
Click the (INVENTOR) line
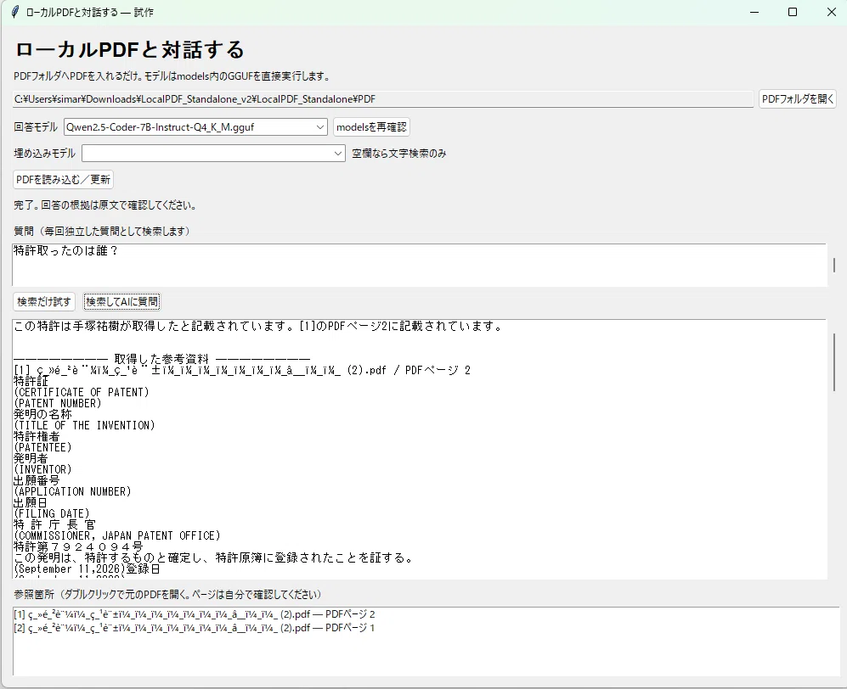point(42,470)
